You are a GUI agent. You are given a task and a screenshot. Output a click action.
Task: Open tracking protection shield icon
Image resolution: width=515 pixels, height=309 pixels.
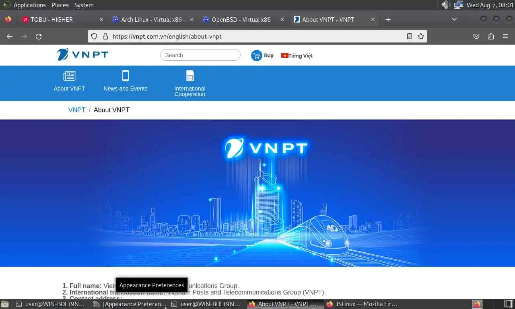point(94,36)
